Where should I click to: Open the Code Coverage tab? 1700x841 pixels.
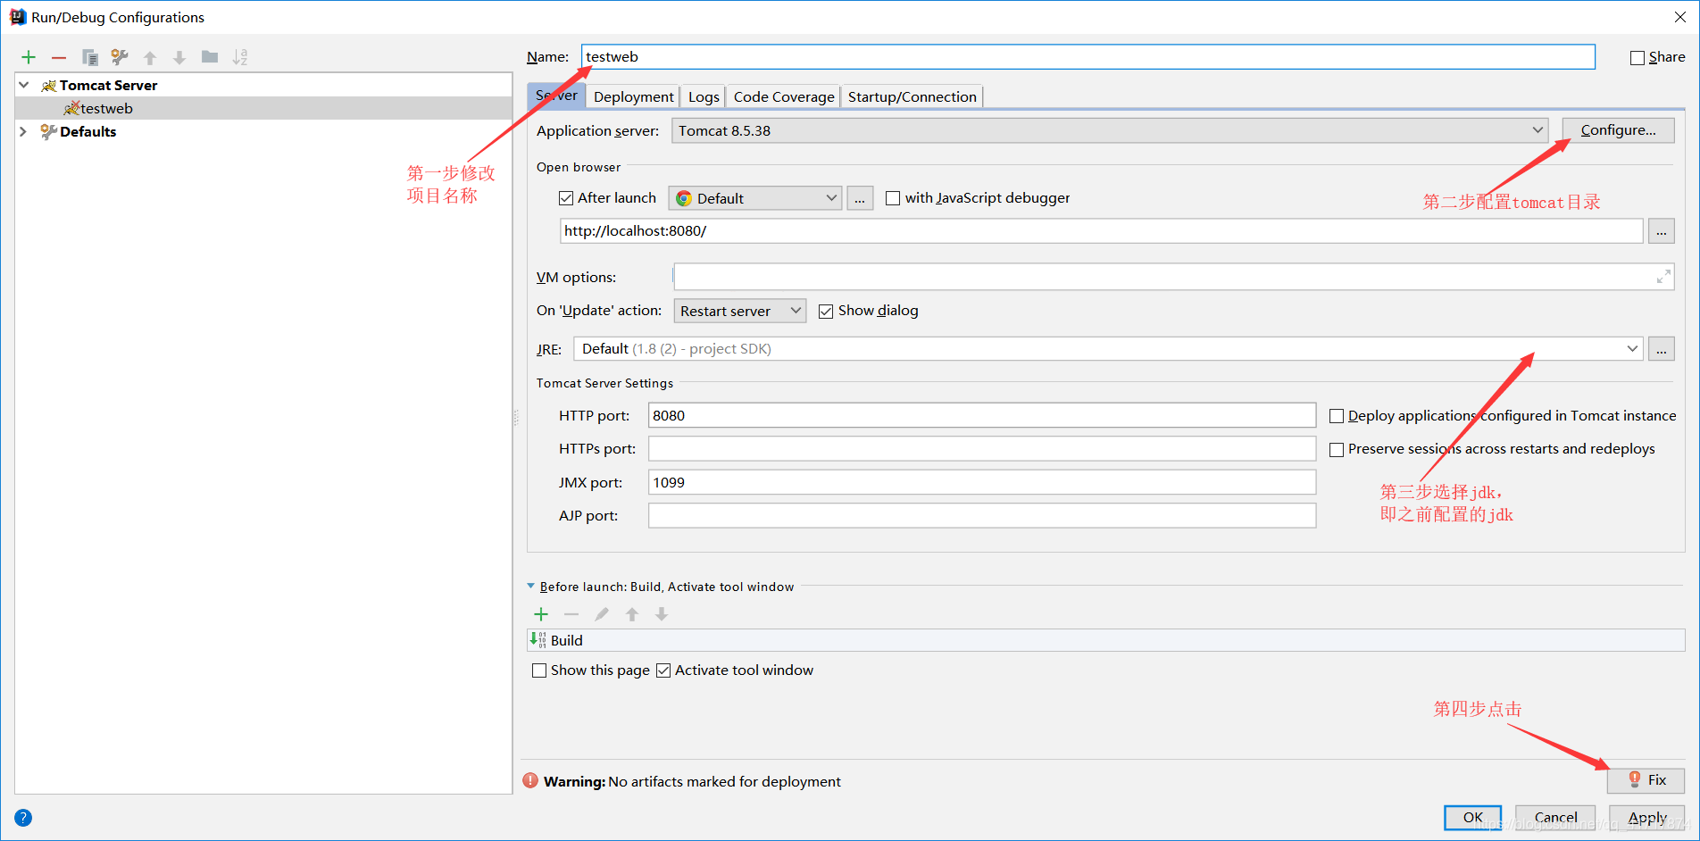click(784, 96)
